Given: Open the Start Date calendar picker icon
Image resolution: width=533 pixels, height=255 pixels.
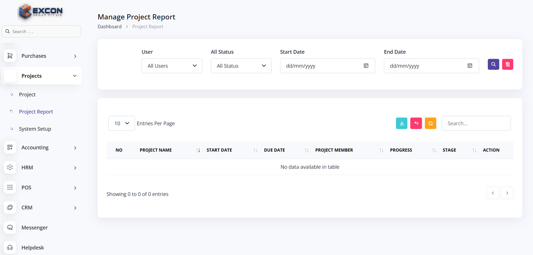Looking at the screenshot, I should [366, 66].
